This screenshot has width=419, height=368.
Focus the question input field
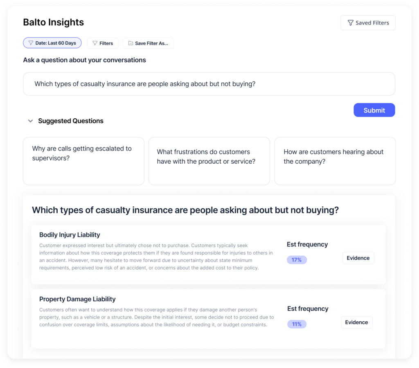pos(209,84)
